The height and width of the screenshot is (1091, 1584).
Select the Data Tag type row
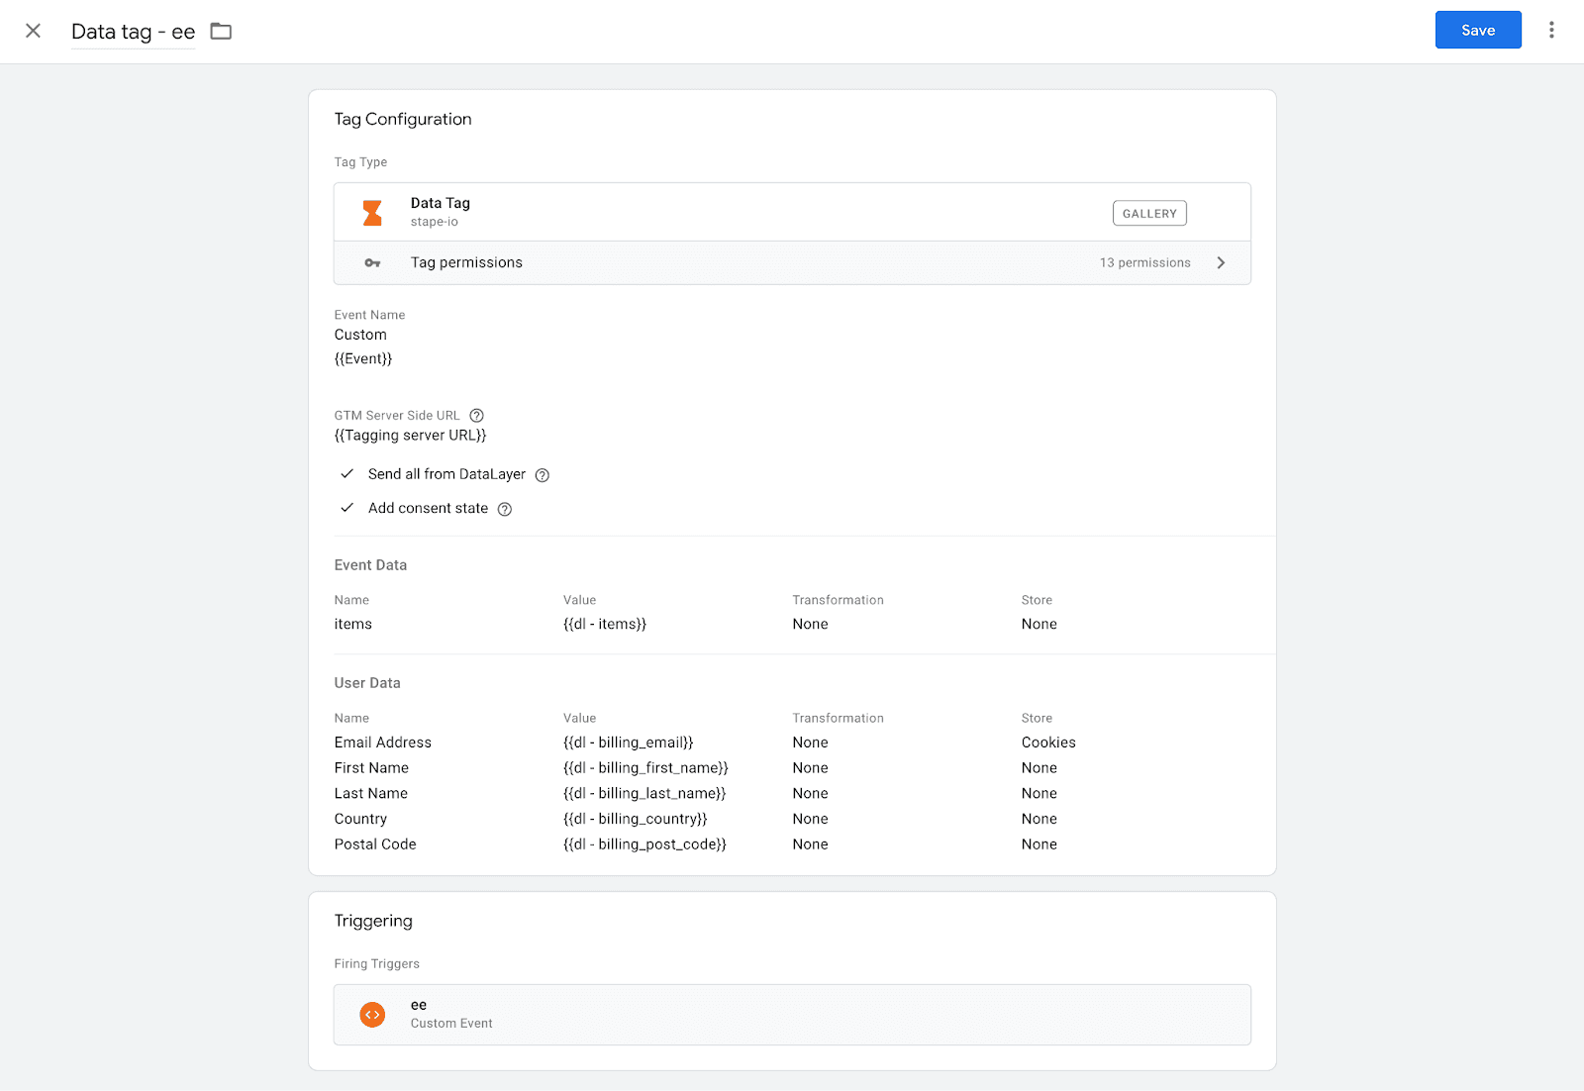(792, 212)
